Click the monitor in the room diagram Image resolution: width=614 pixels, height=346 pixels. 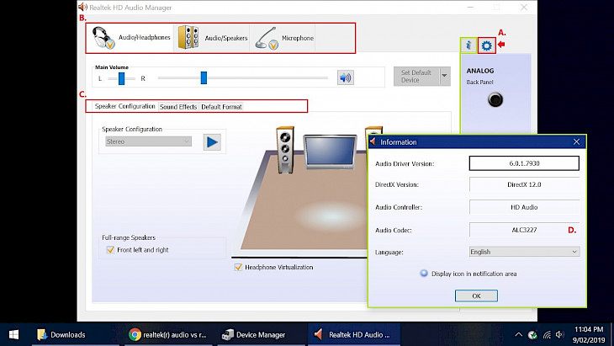[330, 152]
